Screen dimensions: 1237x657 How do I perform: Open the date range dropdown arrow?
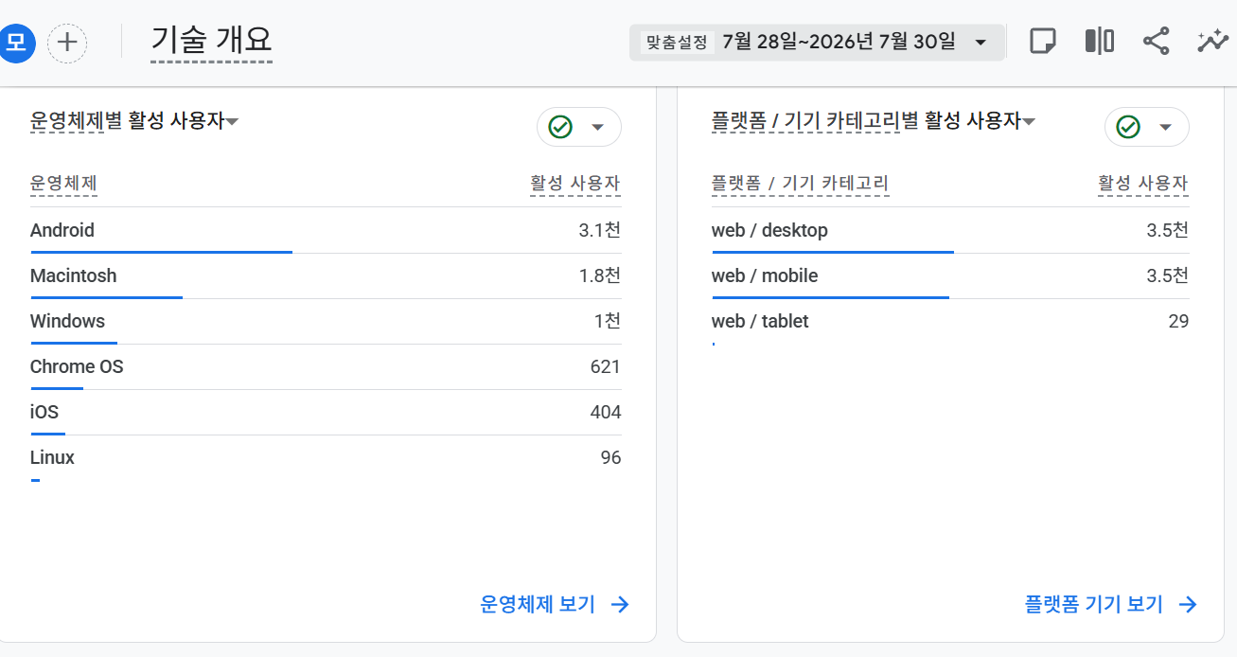coord(981,43)
